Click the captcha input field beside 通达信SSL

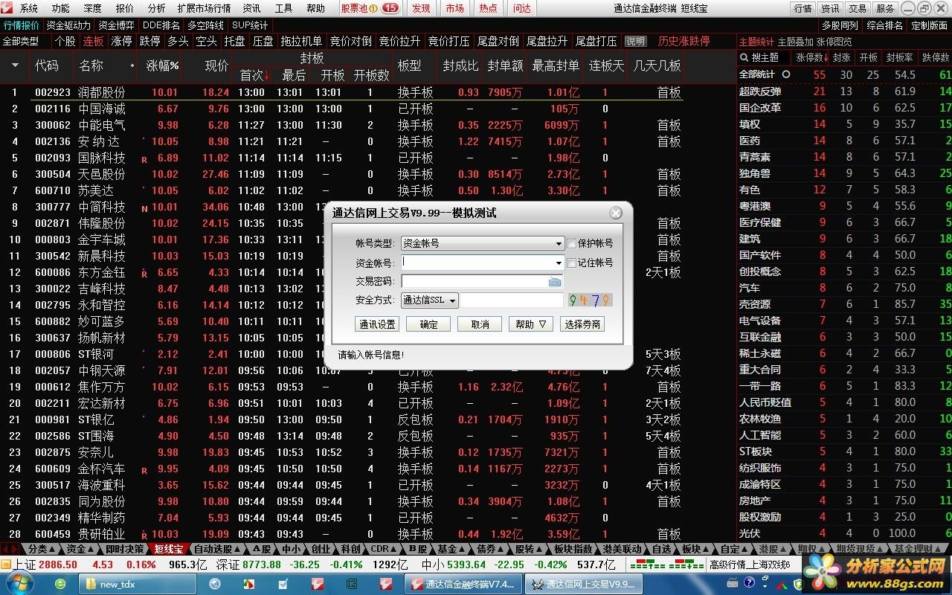coord(512,300)
